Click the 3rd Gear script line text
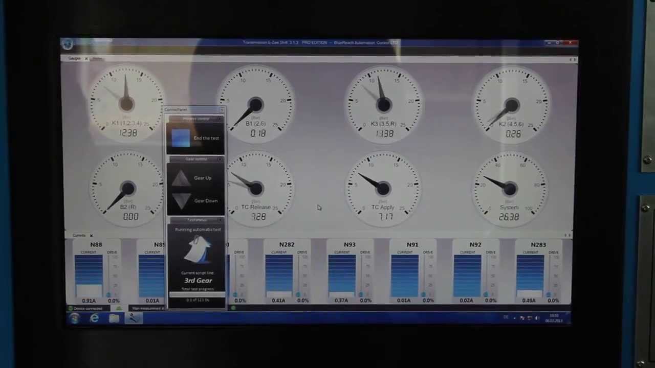 click(x=198, y=281)
